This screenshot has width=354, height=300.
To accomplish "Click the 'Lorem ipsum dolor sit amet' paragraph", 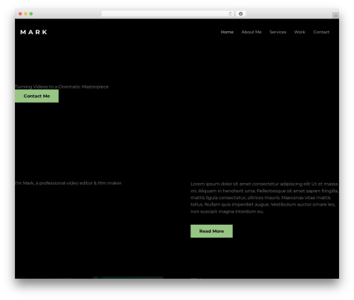I will point(264,198).
